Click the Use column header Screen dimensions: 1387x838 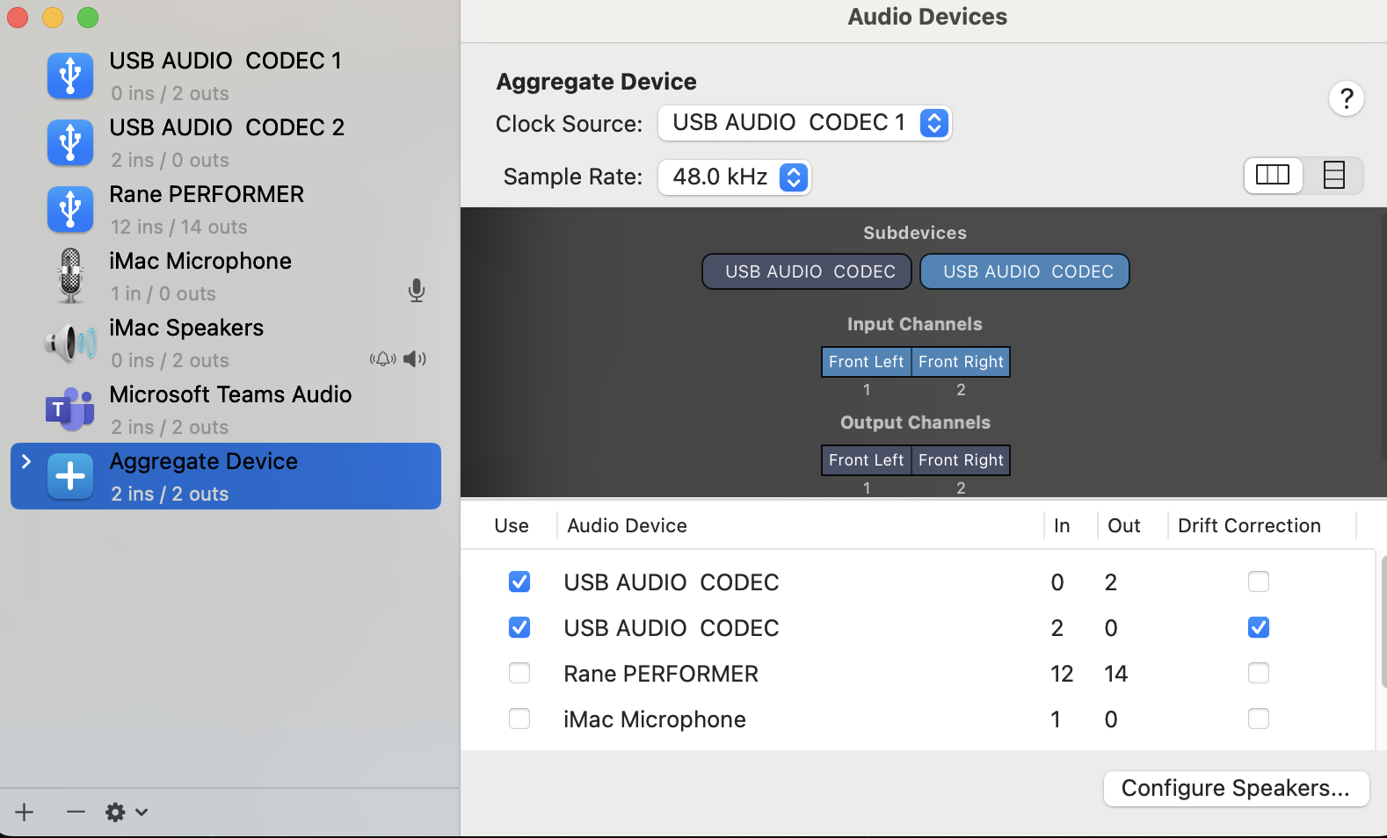512,525
